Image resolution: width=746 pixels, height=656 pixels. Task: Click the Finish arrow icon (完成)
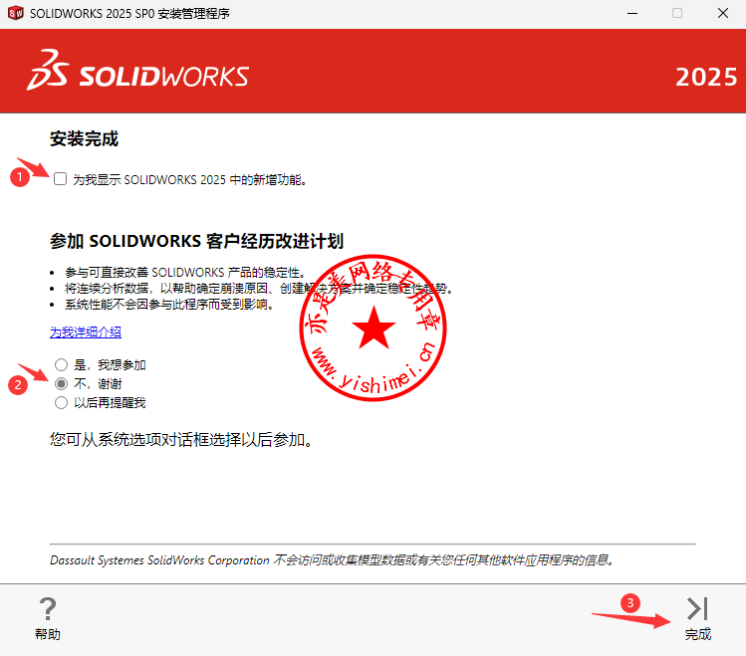[x=697, y=609]
